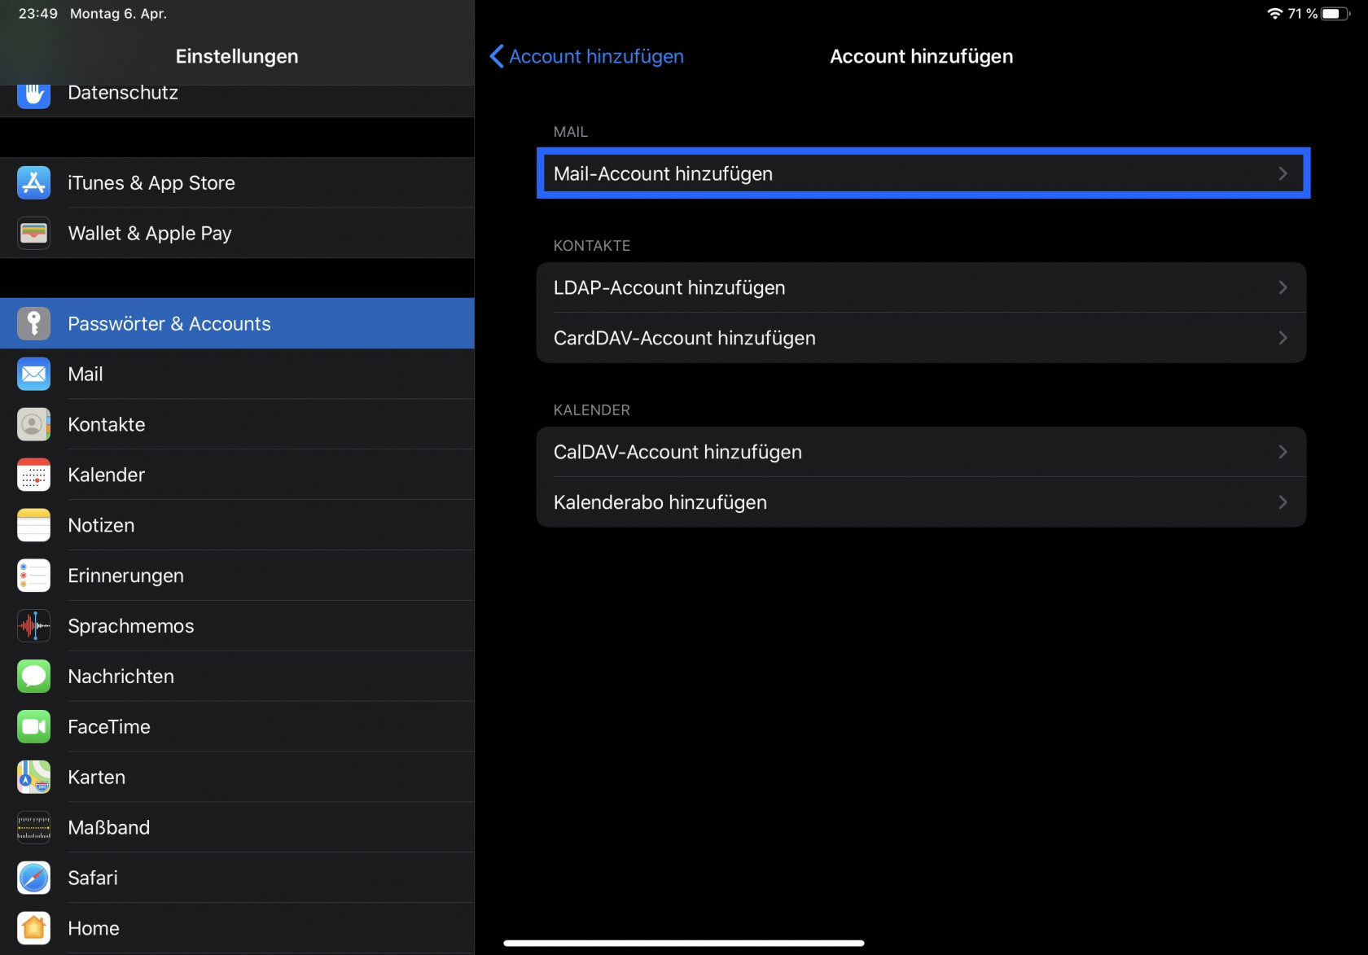Select Erinnerungen label in sidebar

pos(125,576)
